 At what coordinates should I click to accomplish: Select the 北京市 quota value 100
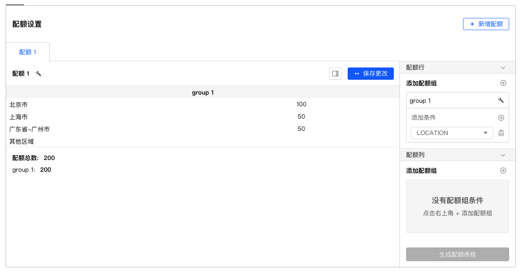pos(302,104)
